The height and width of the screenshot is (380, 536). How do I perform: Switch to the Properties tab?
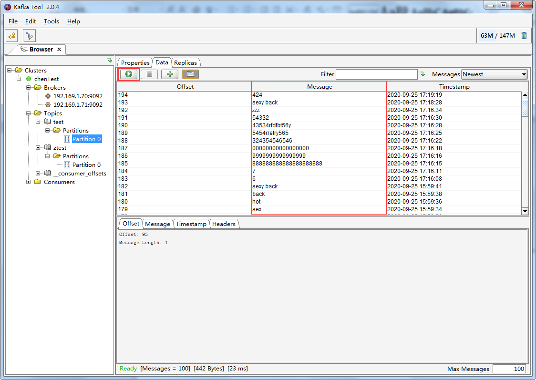135,62
